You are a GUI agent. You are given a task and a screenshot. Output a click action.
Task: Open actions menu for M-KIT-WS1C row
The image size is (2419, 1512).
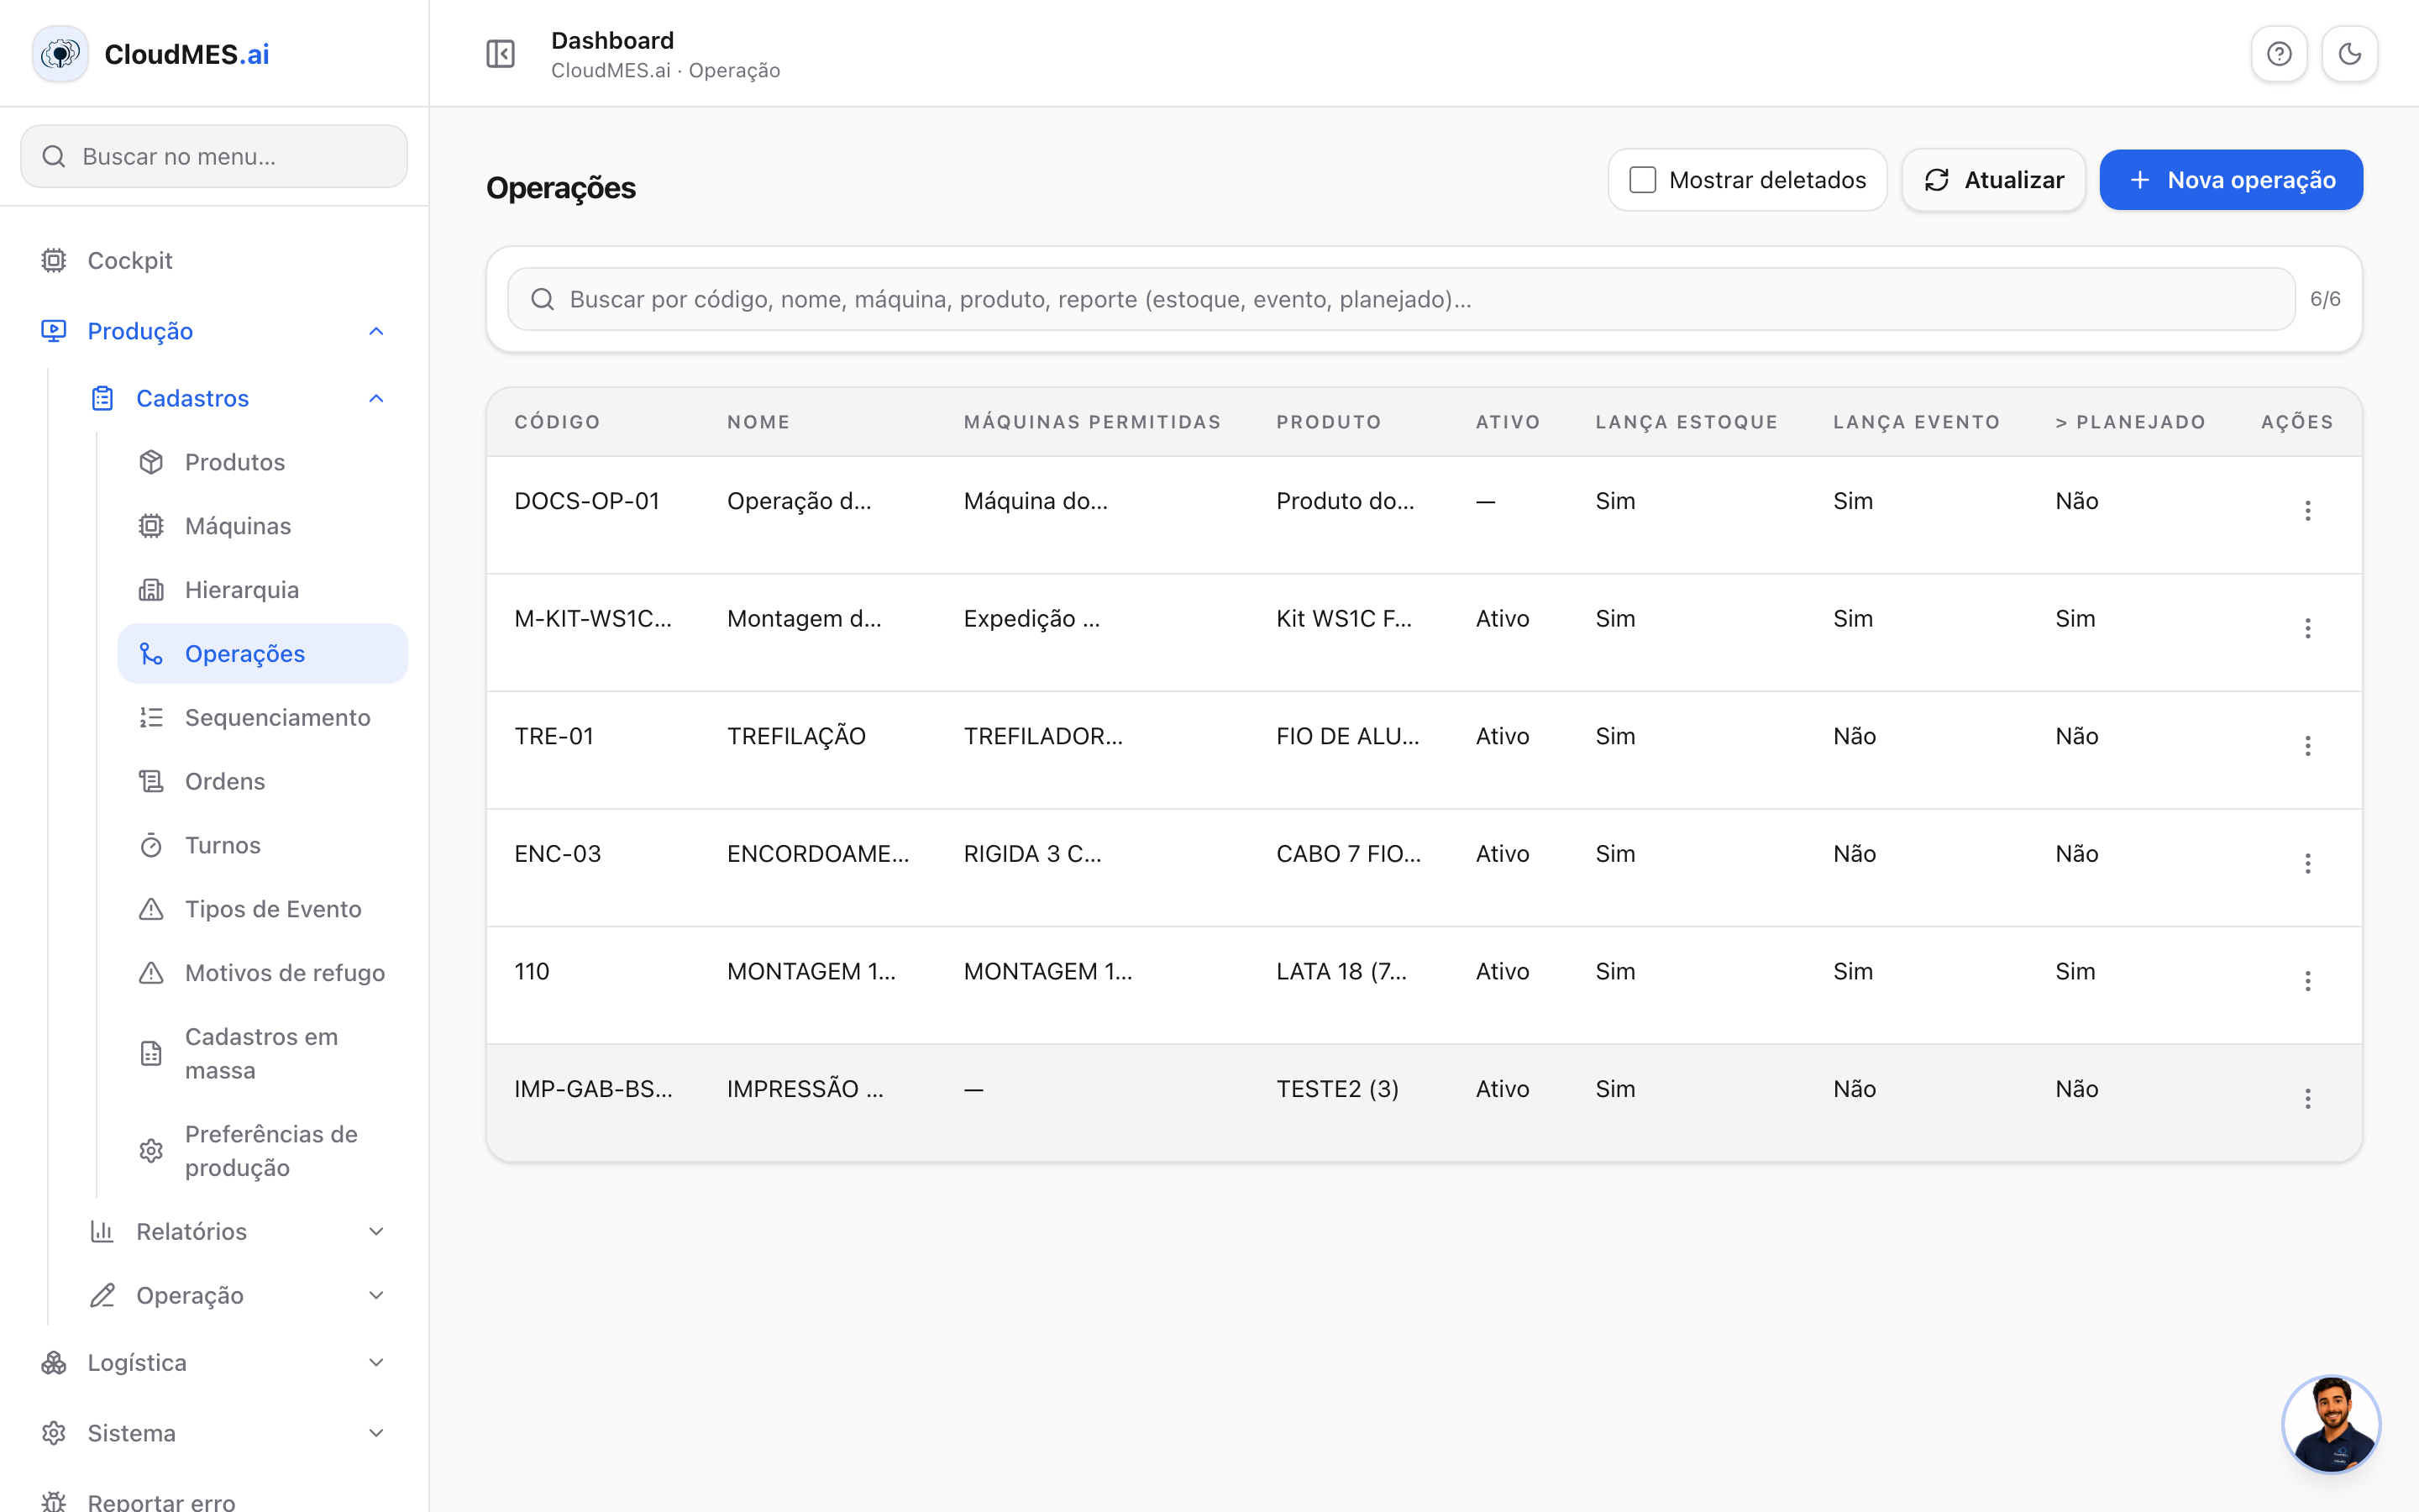tap(2307, 628)
